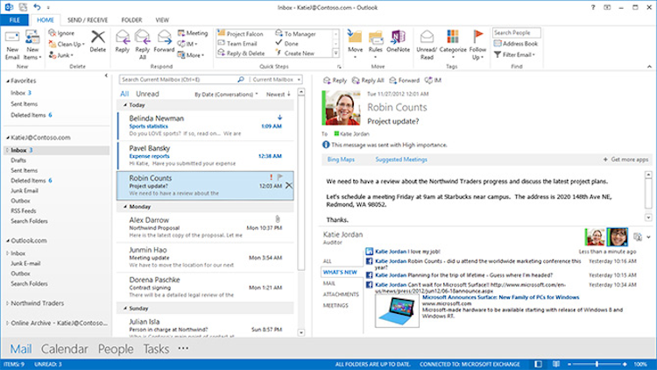
Task: Switch to the SEND / RECEIVE tab
Action: 88,19
